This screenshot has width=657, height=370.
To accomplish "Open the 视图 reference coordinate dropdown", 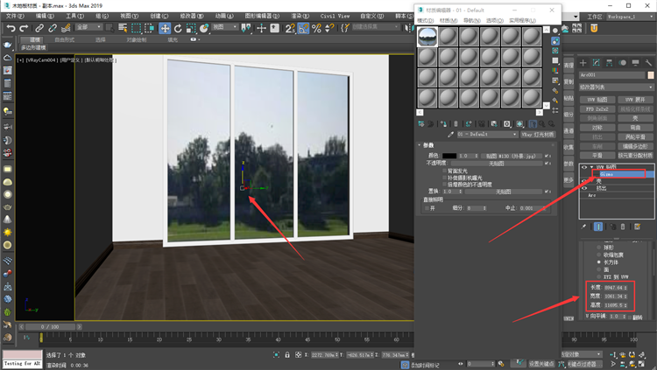I will 224,27.
